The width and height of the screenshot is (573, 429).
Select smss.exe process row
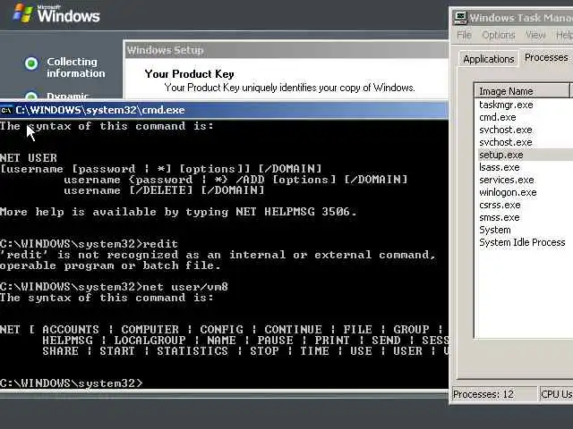524,217
